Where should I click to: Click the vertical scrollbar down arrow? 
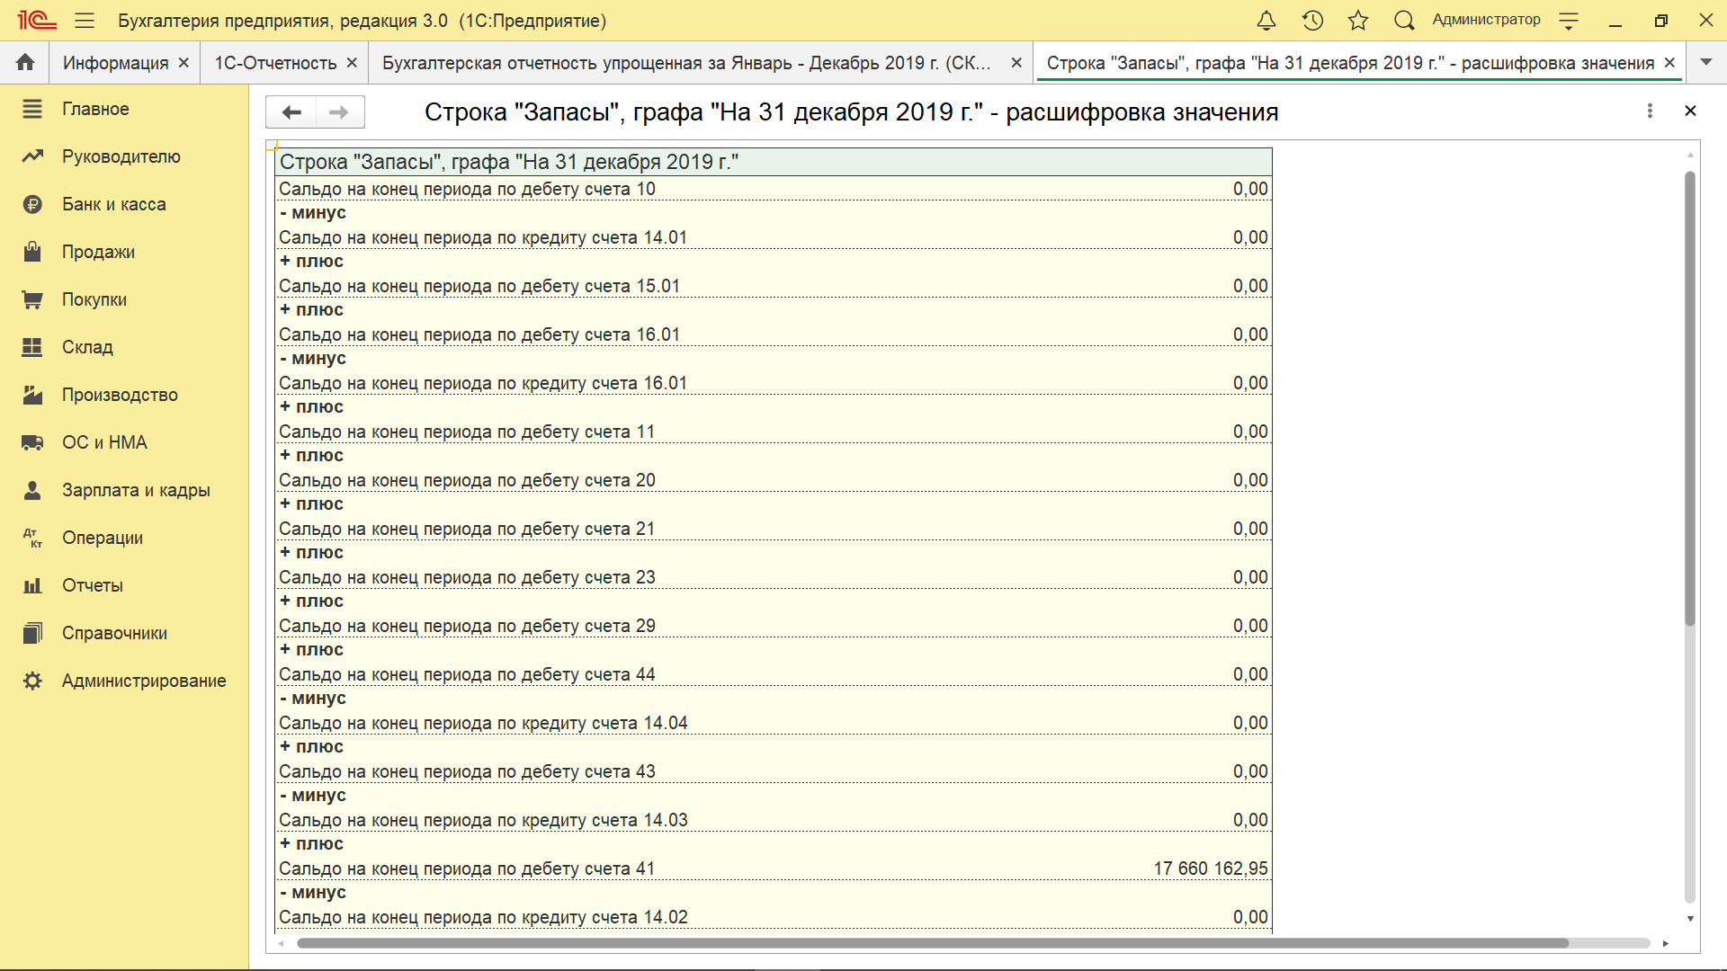(1690, 919)
